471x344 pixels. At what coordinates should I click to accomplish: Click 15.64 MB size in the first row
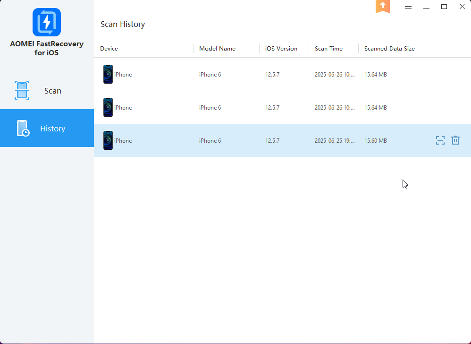[376, 75]
